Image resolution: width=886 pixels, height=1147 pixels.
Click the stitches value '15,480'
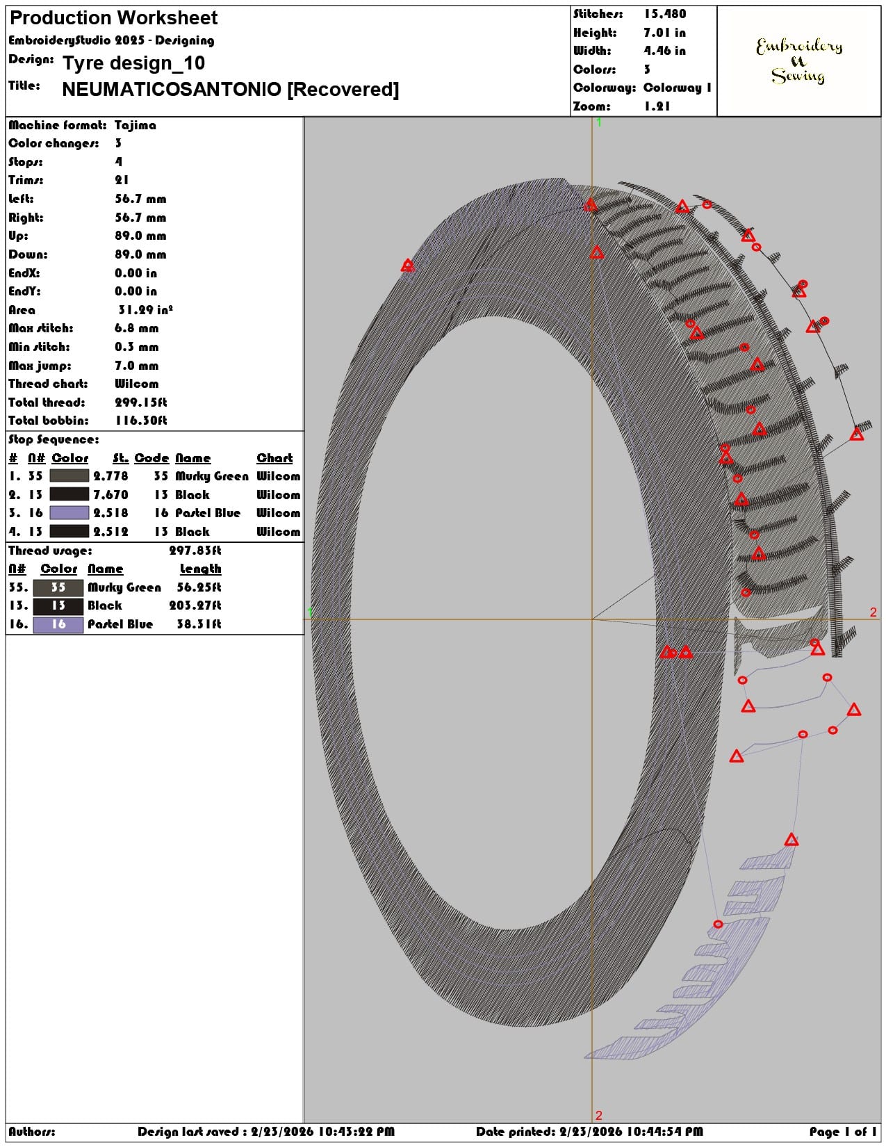(x=665, y=14)
